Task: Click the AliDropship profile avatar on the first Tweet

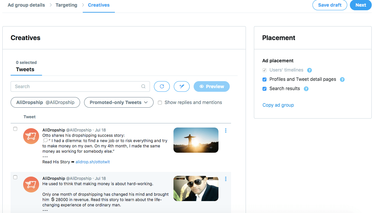Action: click(x=31, y=136)
